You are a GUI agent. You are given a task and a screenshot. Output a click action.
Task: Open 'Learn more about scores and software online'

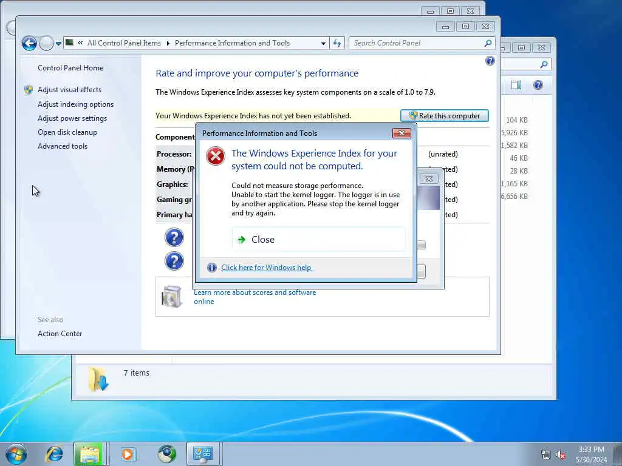click(255, 297)
